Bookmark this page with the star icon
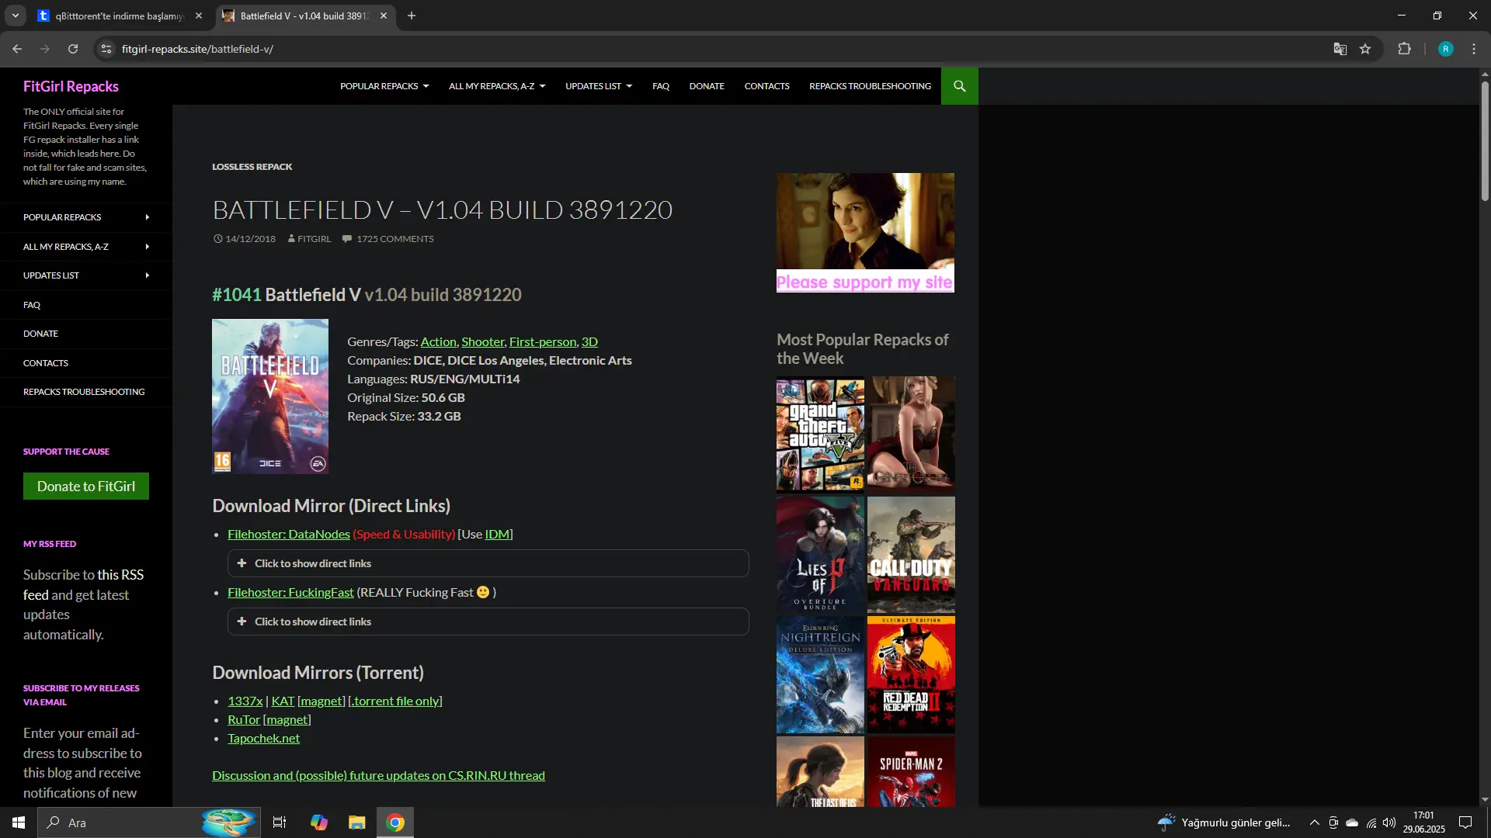Image resolution: width=1491 pixels, height=838 pixels. (1365, 49)
